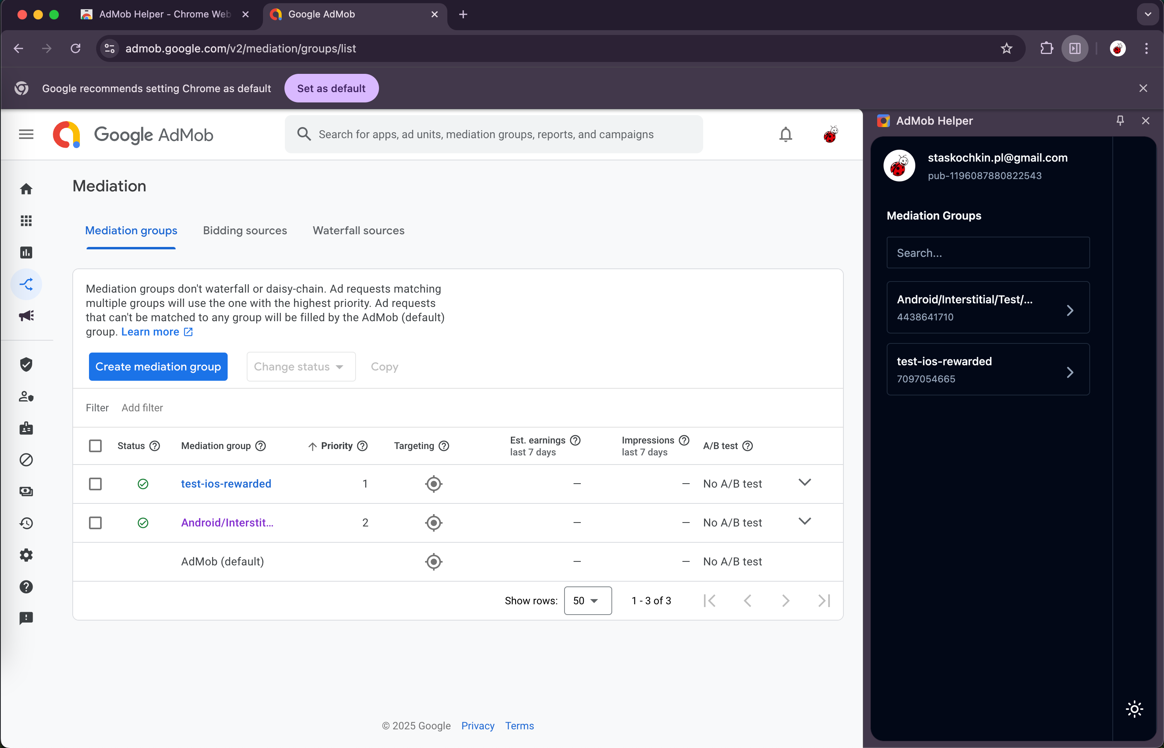The height and width of the screenshot is (748, 1164).
Task: Open Payments icon in sidebar
Action: (x=26, y=492)
